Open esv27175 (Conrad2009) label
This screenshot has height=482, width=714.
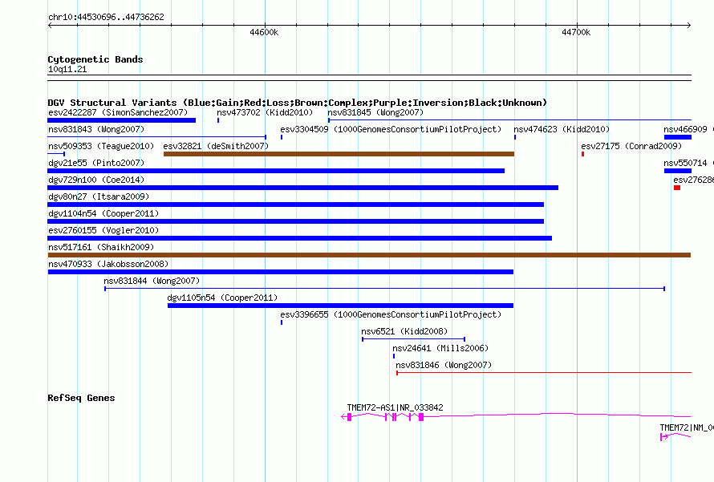click(631, 146)
